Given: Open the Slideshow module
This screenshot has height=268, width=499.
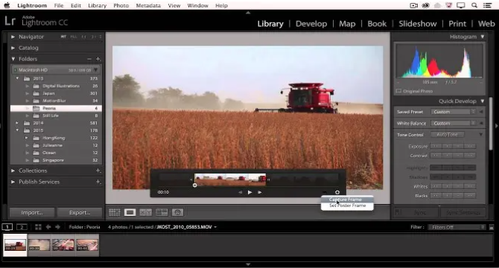Looking at the screenshot, I should click(x=418, y=24).
